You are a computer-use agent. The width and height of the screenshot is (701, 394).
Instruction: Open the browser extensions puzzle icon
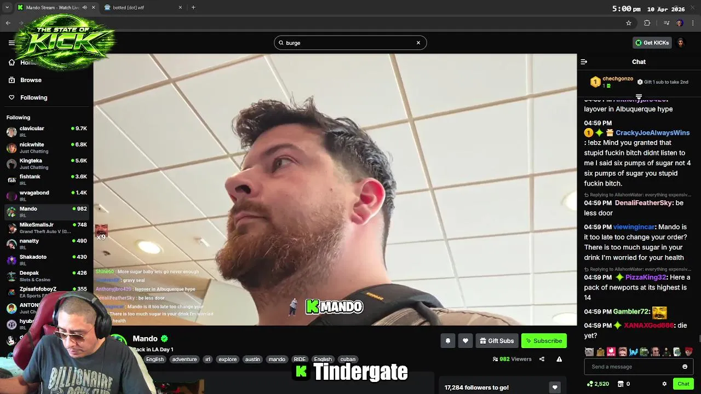point(647,23)
